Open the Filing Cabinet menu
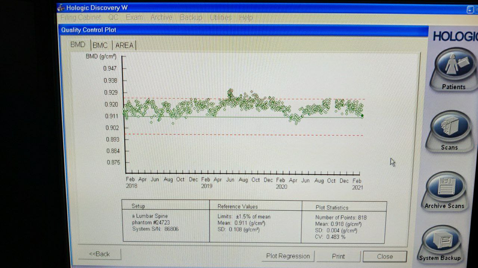 click(x=81, y=17)
